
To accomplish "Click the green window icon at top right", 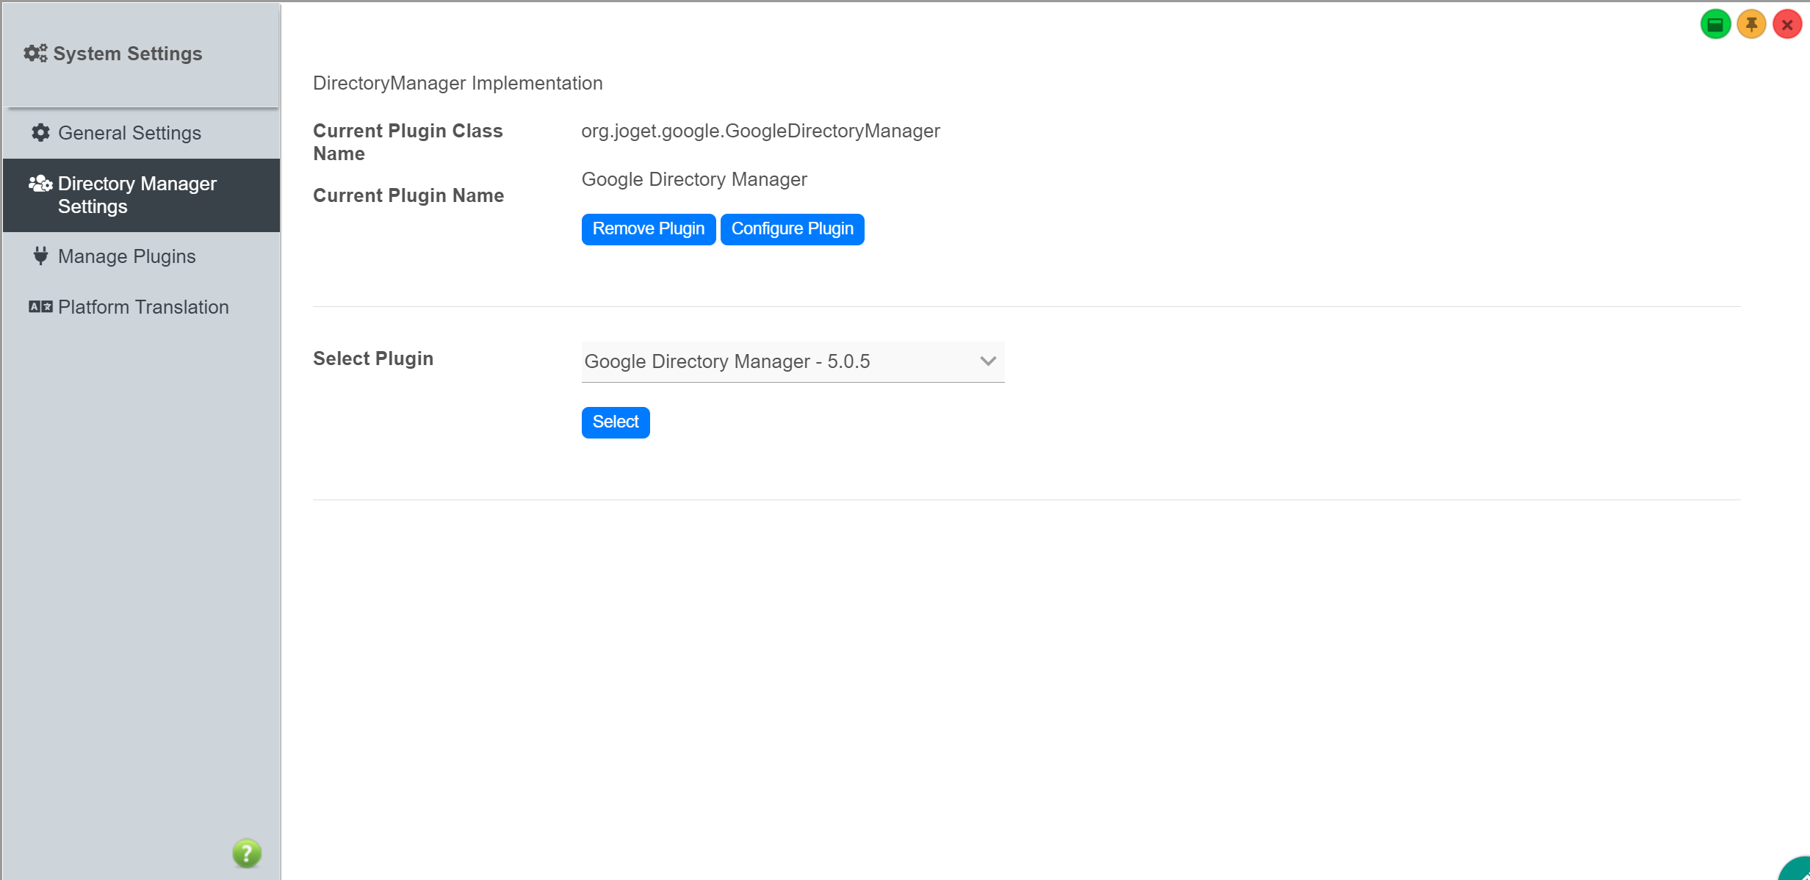I will (x=1715, y=25).
